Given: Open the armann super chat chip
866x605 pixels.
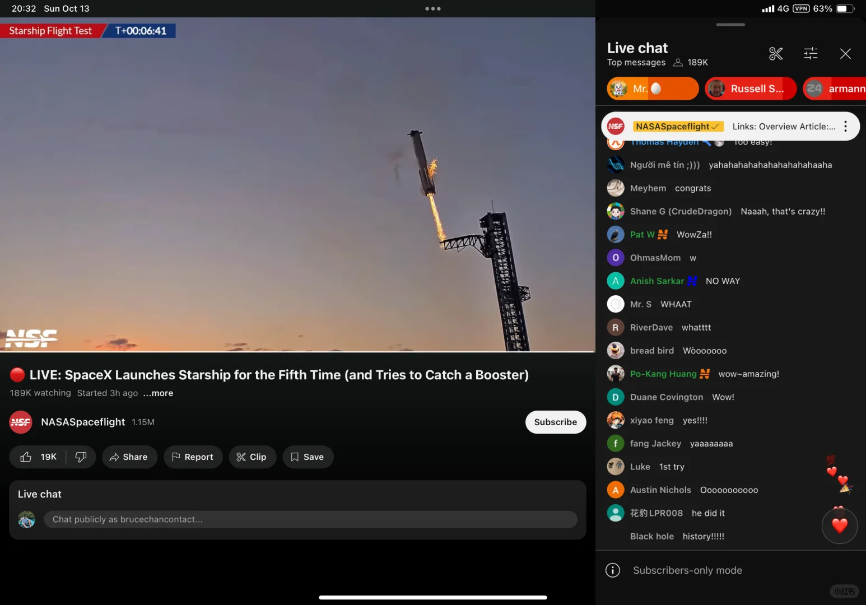Looking at the screenshot, I should point(834,89).
